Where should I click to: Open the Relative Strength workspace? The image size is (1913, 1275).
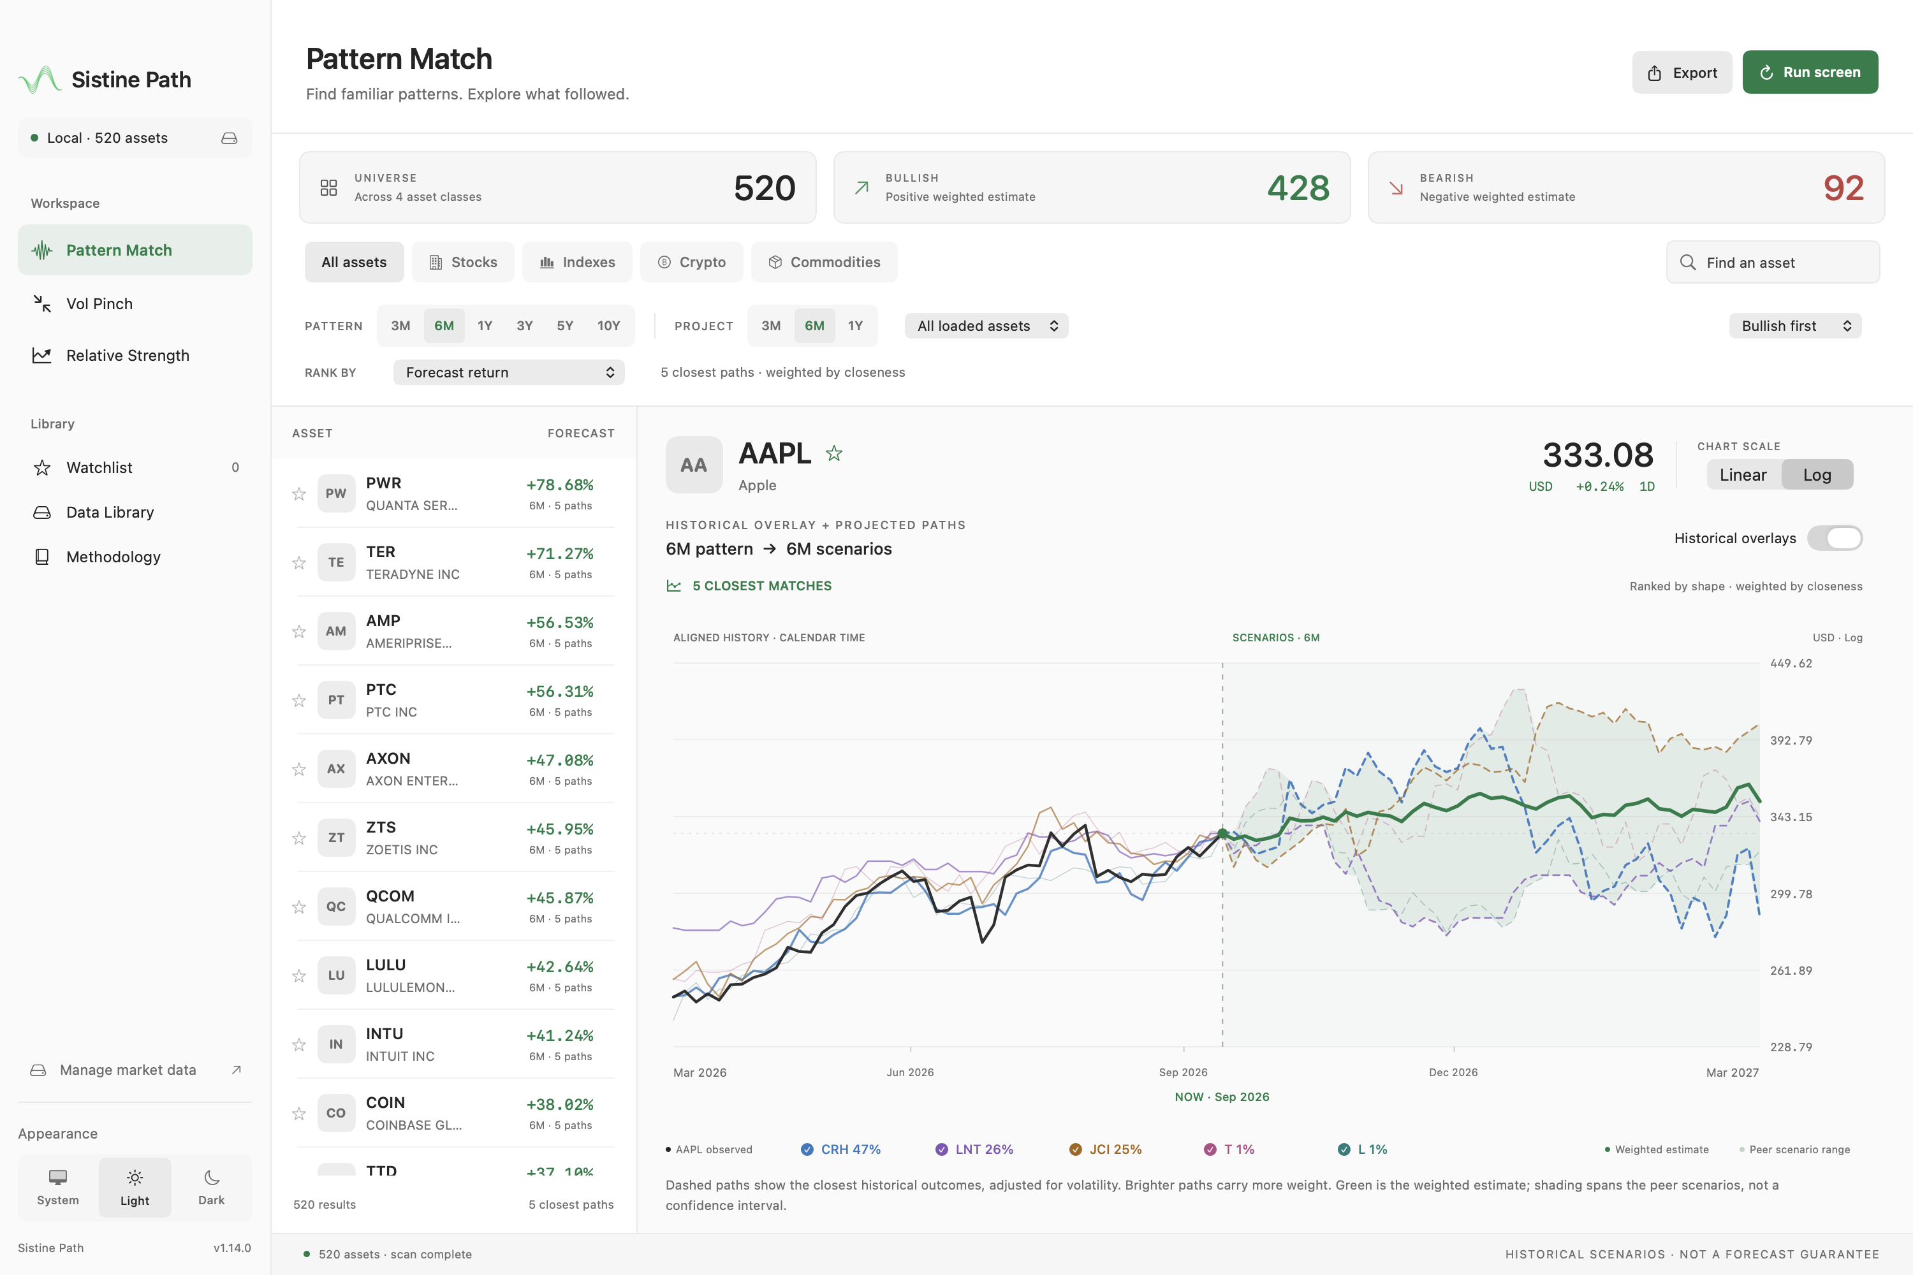click(x=135, y=355)
